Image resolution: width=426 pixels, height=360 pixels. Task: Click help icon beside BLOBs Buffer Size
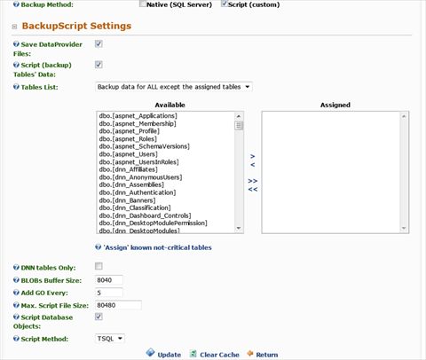click(16, 280)
